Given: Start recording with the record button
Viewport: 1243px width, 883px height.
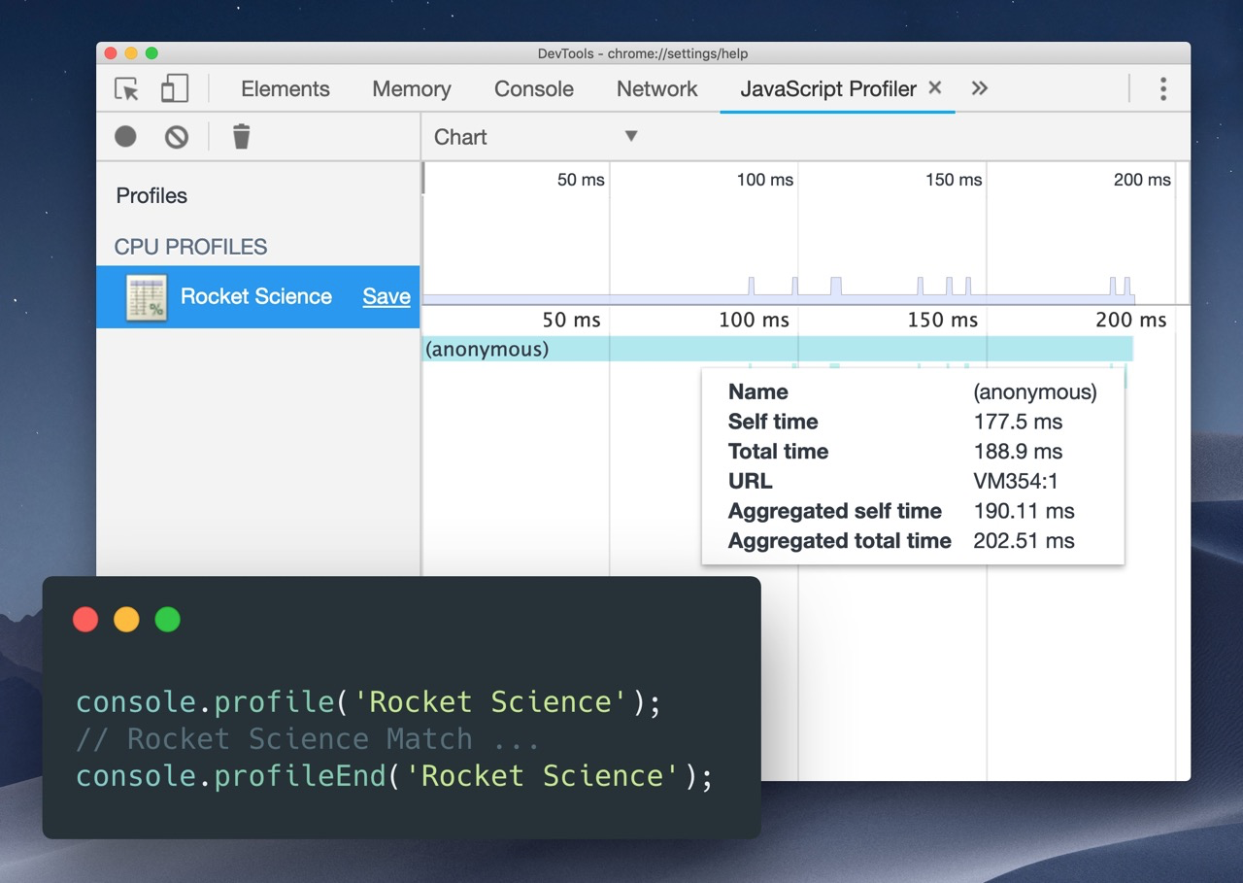Looking at the screenshot, I should [x=125, y=137].
